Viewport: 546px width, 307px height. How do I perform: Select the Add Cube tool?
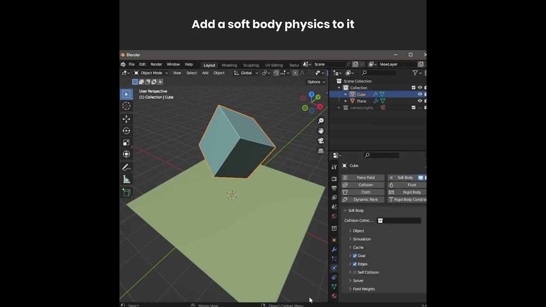pos(126,192)
